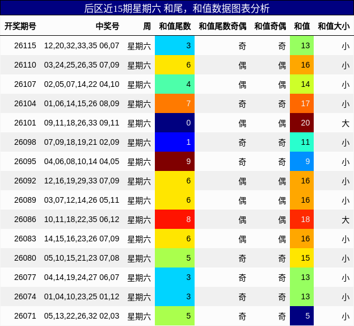This screenshot has height=326, width=354.
Task: Select issue number 26115
Action: coord(25,45)
